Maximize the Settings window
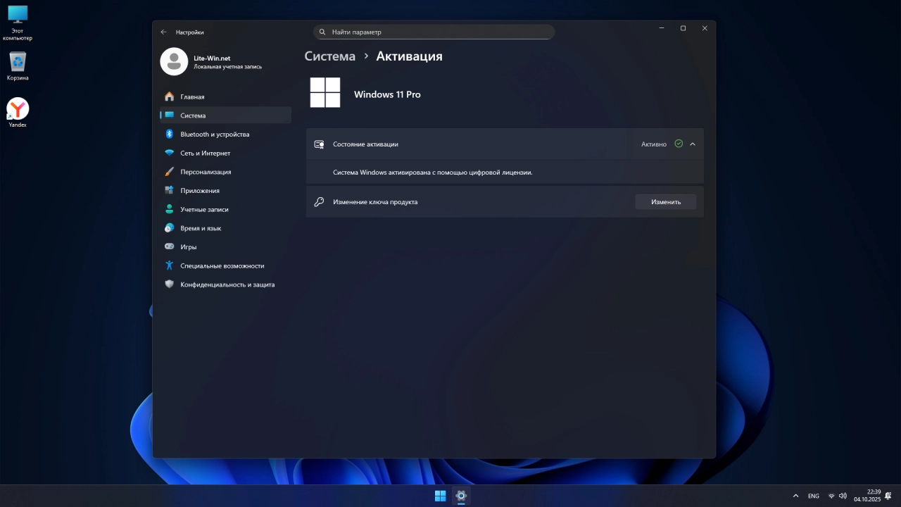 [683, 28]
